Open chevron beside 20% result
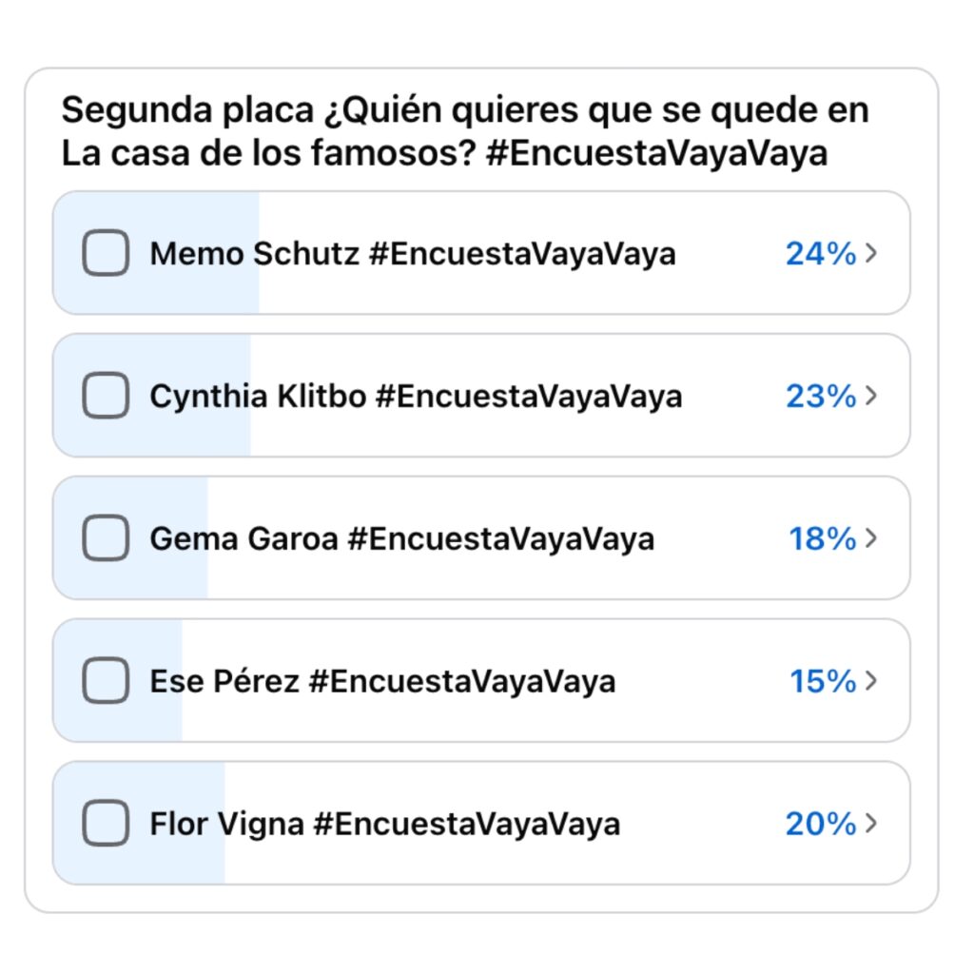The image size is (974, 974). (x=871, y=823)
